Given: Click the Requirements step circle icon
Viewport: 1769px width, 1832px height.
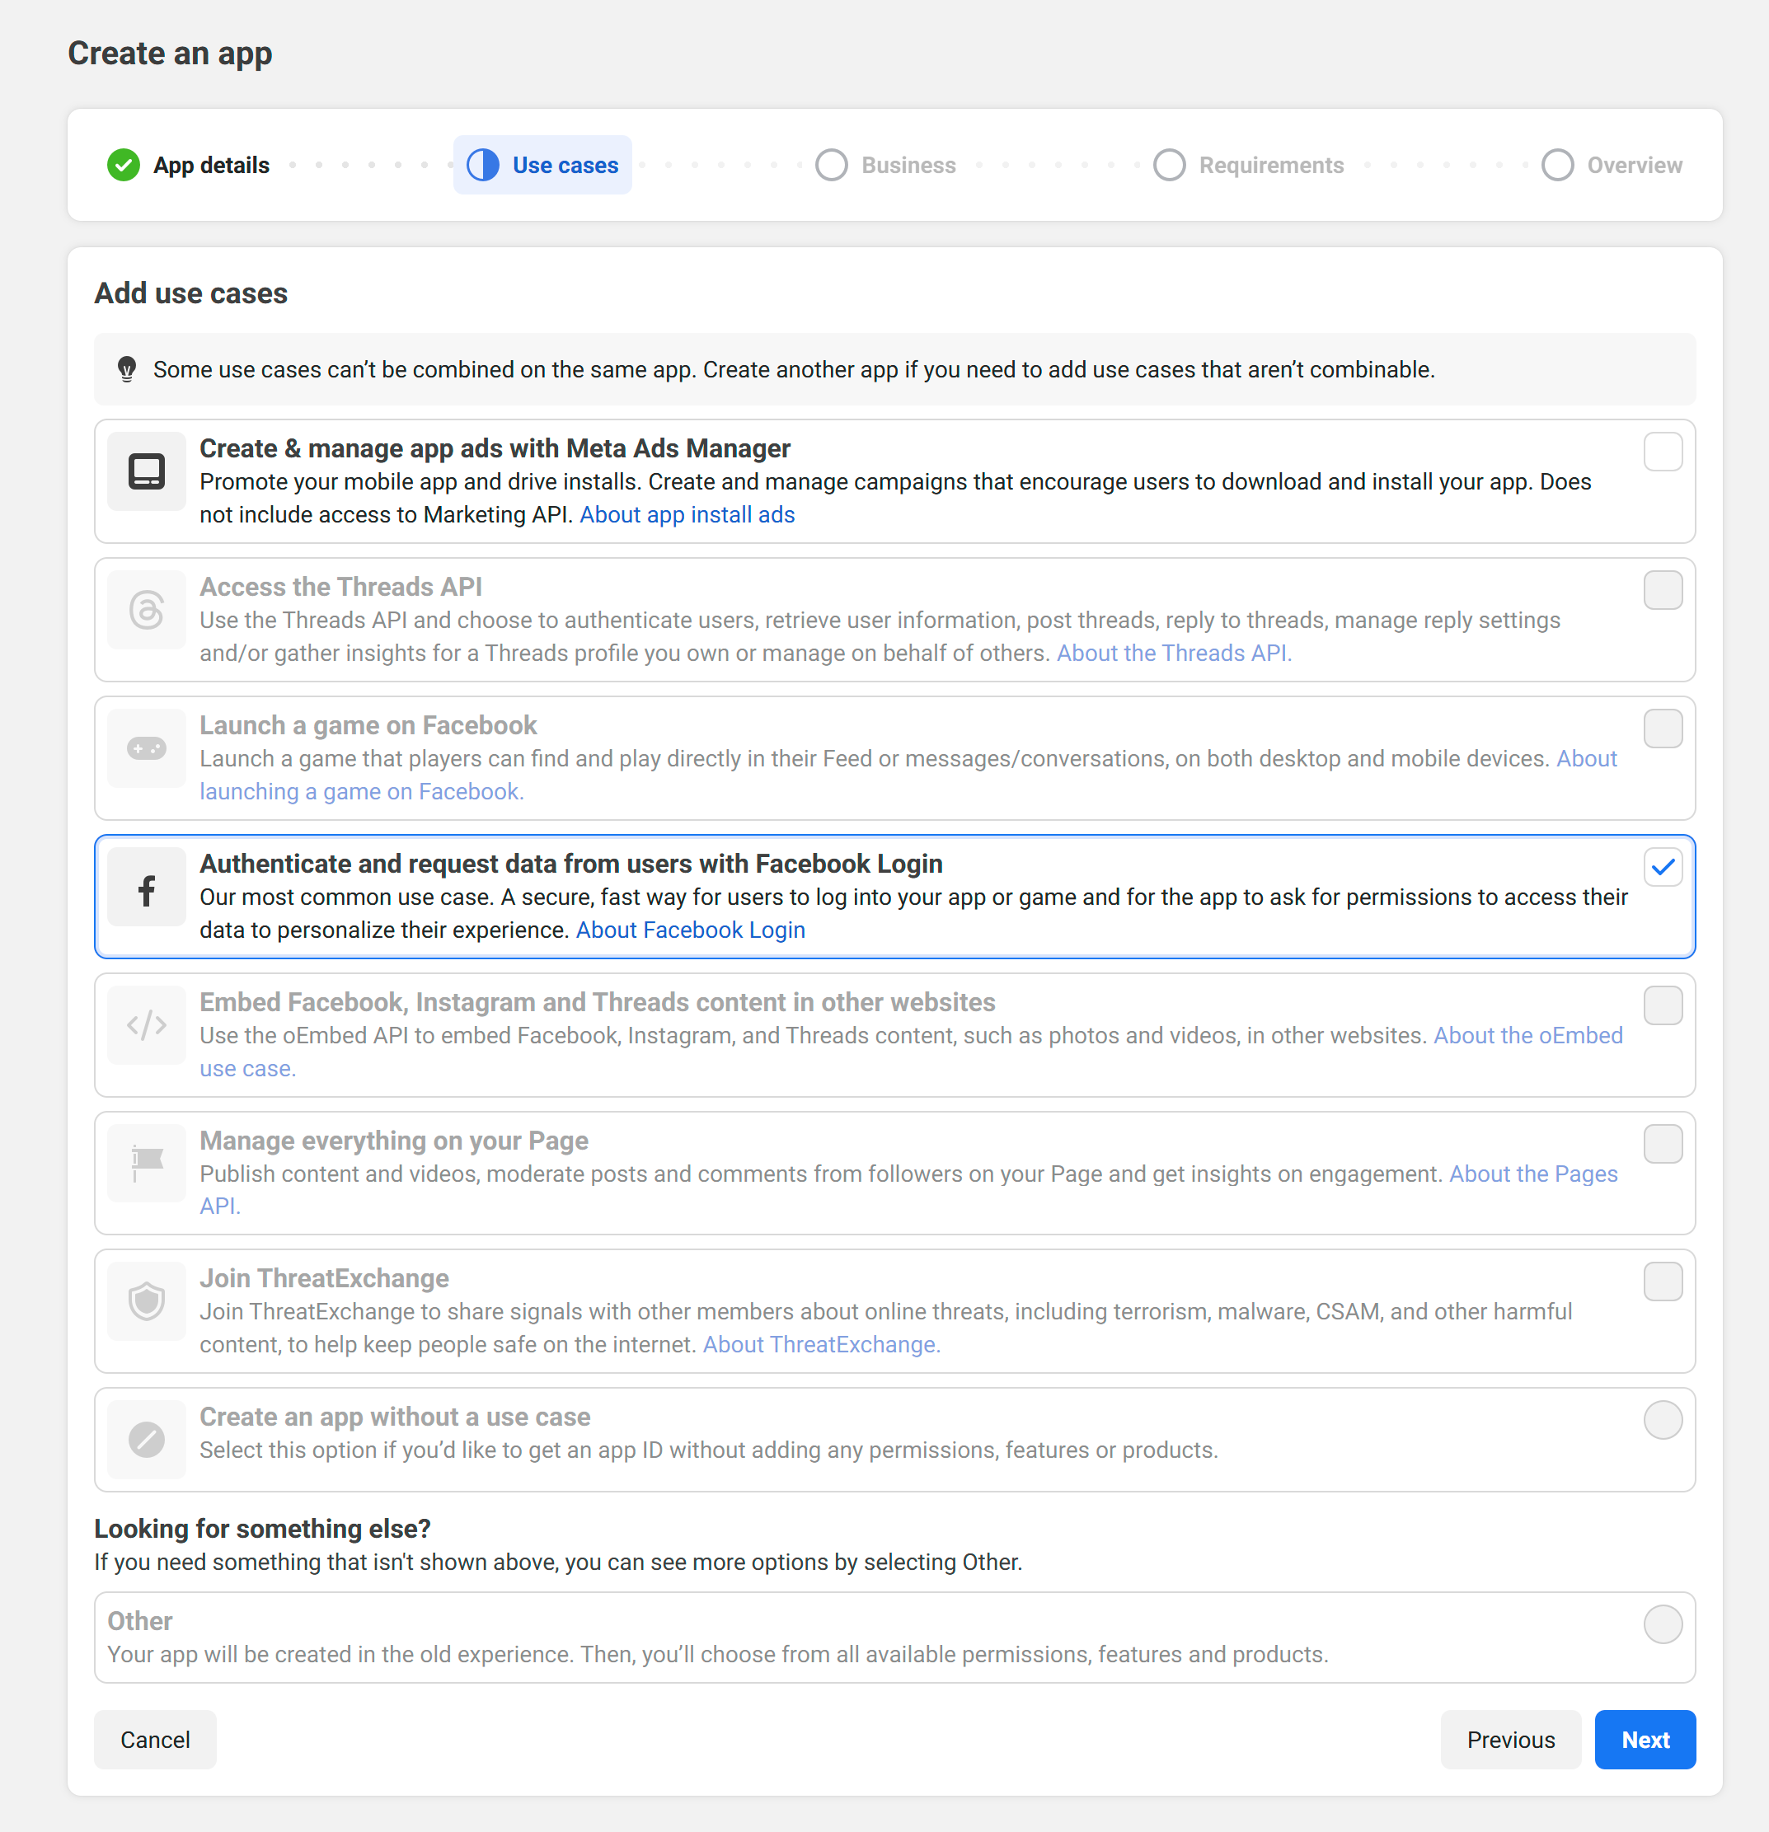Looking at the screenshot, I should pos(1169,166).
